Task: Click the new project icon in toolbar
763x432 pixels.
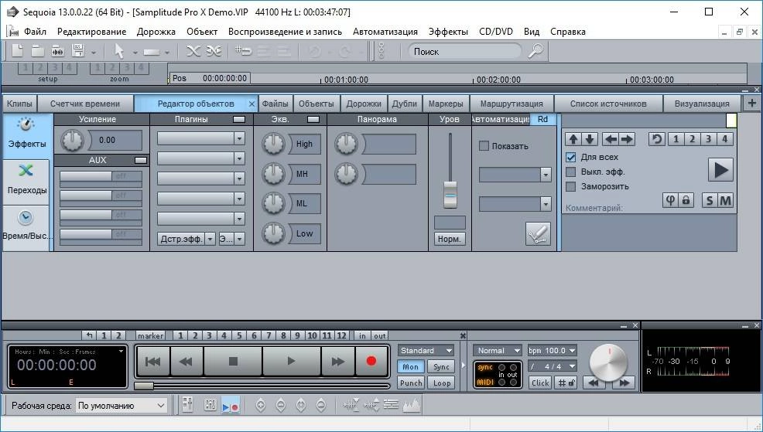Action: point(17,50)
